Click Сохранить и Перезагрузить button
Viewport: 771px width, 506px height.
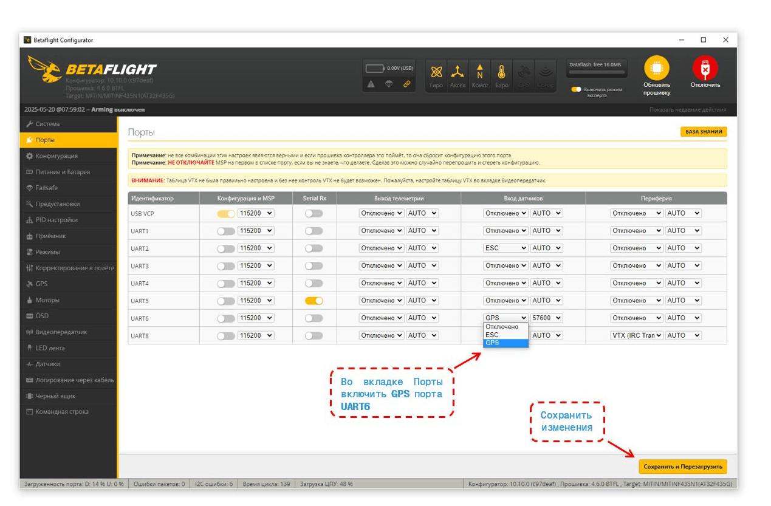[x=683, y=467]
